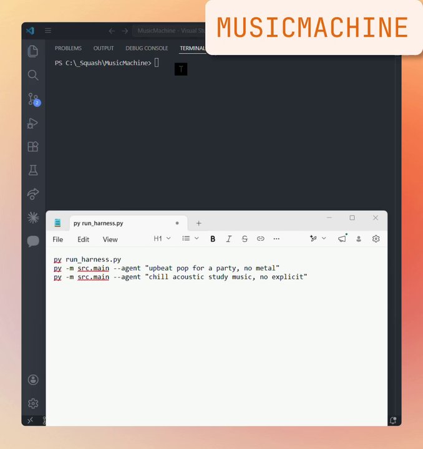
Task: Toggle strikethrough formatting in Notepad
Action: point(245,239)
